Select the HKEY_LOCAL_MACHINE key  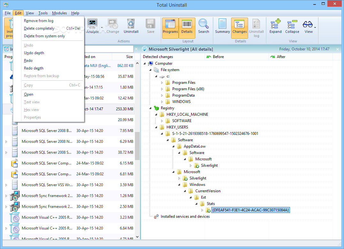tap(187, 114)
